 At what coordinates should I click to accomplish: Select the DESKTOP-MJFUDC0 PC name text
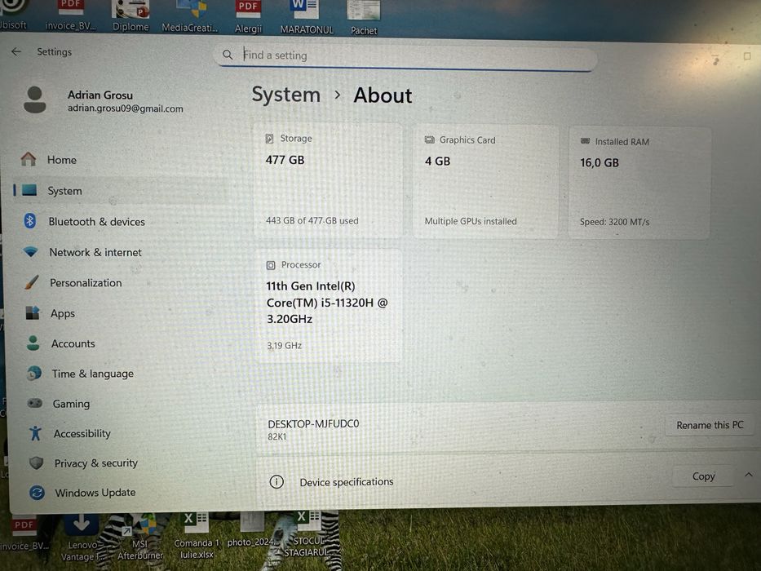click(313, 424)
